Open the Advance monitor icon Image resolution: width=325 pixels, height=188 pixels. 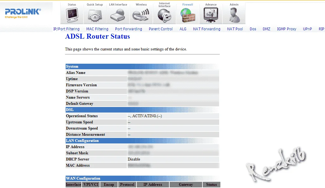[x=211, y=15]
